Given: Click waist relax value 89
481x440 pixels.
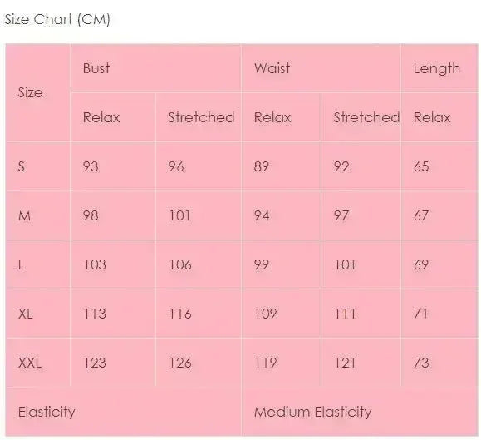Looking at the screenshot, I should click(262, 166).
